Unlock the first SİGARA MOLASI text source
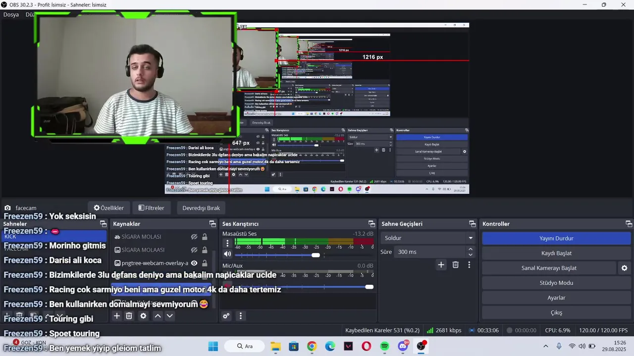This screenshot has width=634, height=356. pyautogui.click(x=205, y=237)
